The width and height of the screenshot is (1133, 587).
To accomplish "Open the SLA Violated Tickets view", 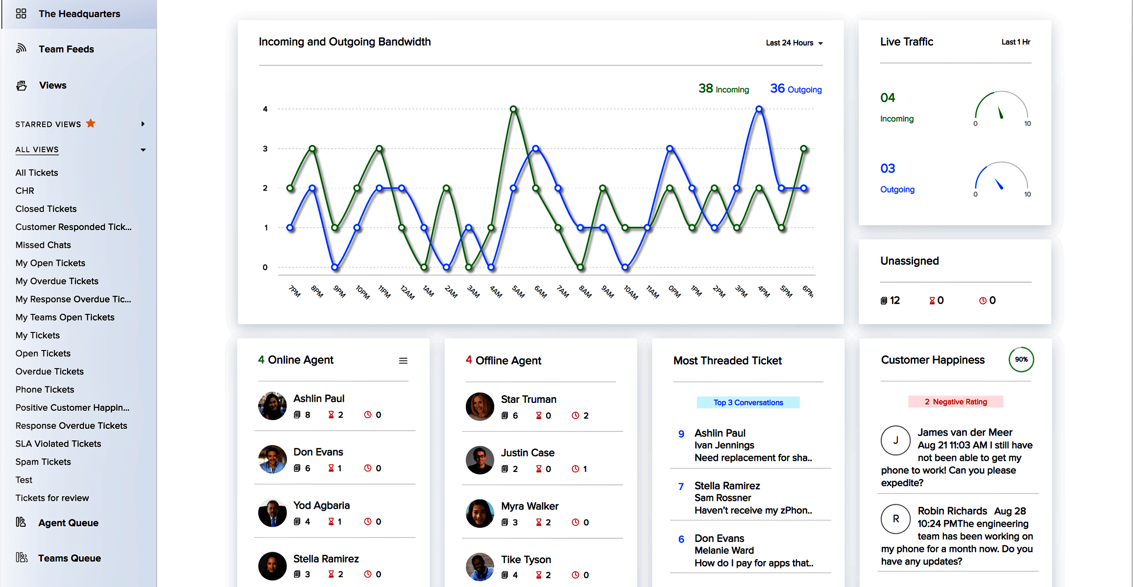I will pyautogui.click(x=58, y=444).
